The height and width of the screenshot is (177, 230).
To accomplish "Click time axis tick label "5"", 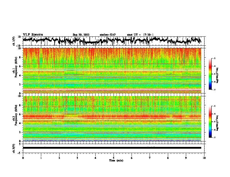I will coord(114,158).
